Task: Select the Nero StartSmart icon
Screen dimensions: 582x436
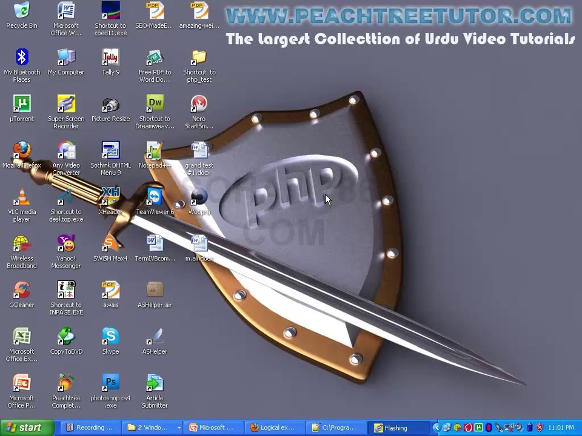Action: coord(199,111)
